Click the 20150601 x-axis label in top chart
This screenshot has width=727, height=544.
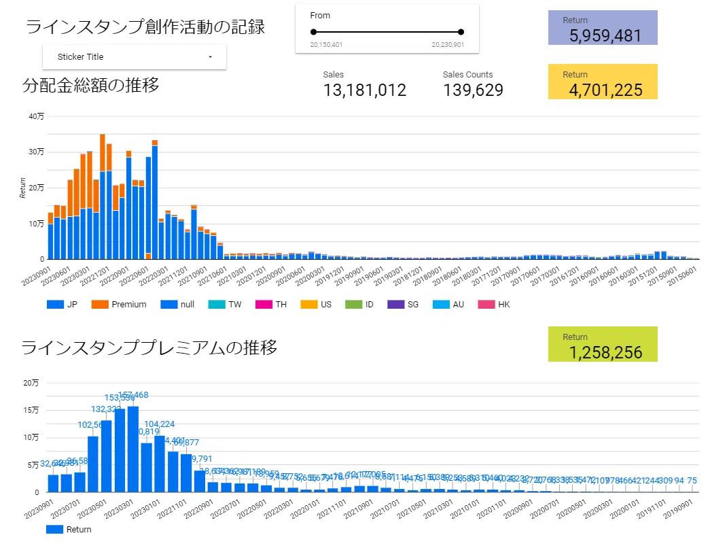click(682, 276)
